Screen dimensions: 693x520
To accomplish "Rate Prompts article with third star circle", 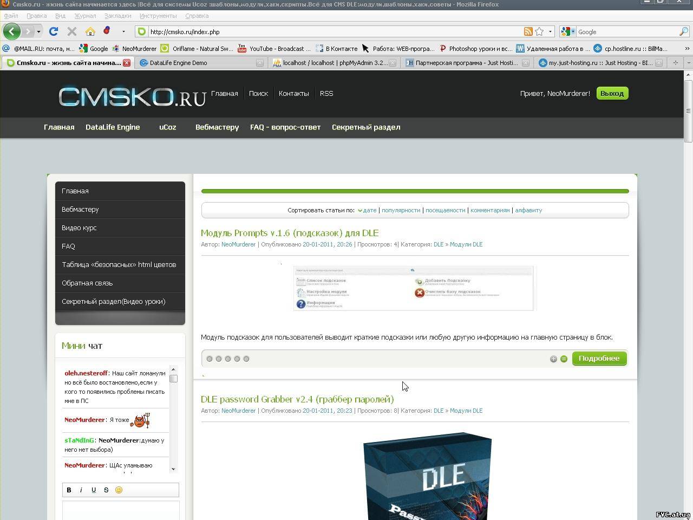I will click(228, 359).
